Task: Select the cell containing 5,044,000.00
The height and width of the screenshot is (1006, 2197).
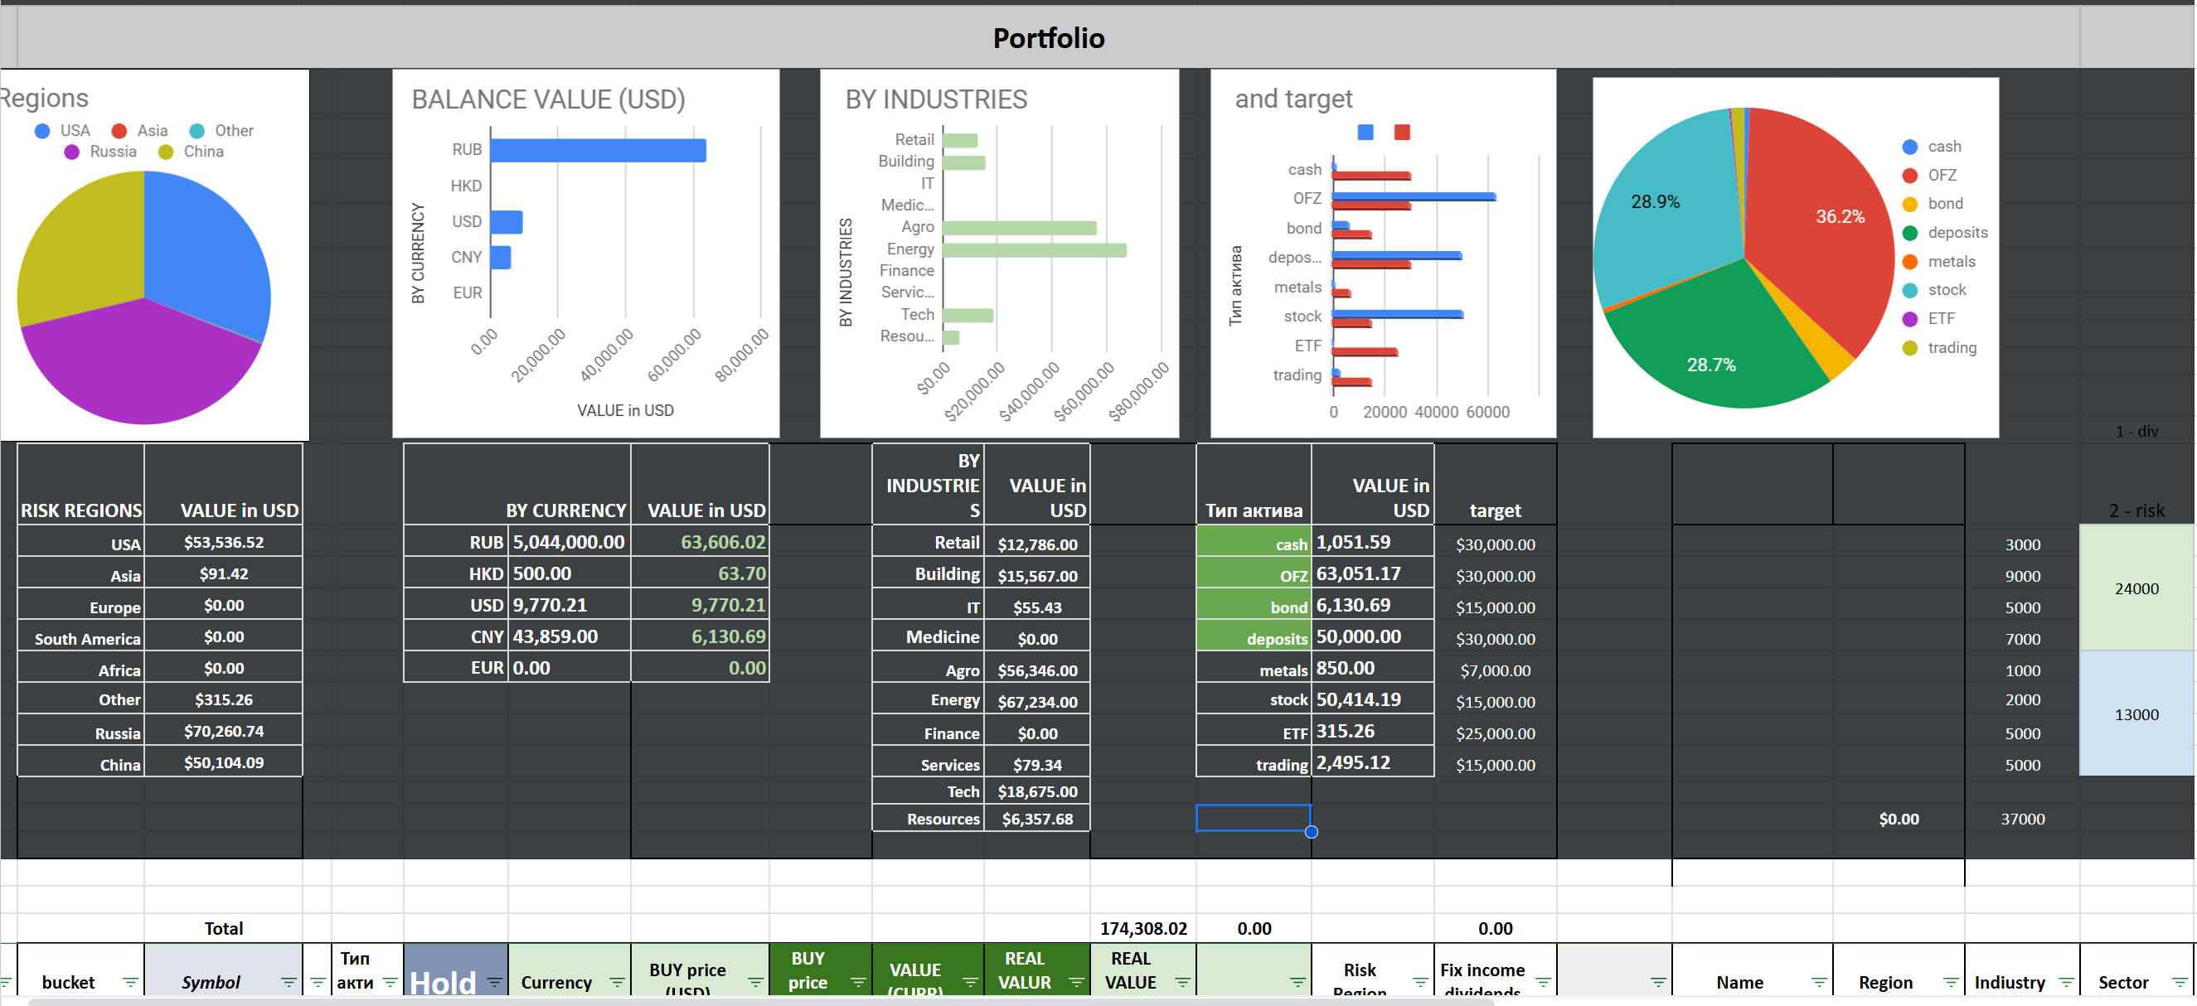Action: click(568, 542)
